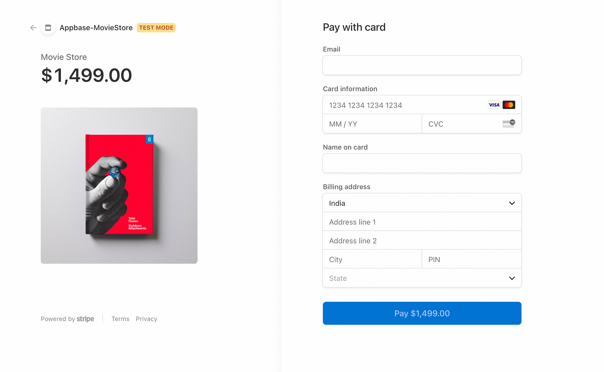Click the TEST MODE badge
The height and width of the screenshot is (372, 604).
click(156, 28)
